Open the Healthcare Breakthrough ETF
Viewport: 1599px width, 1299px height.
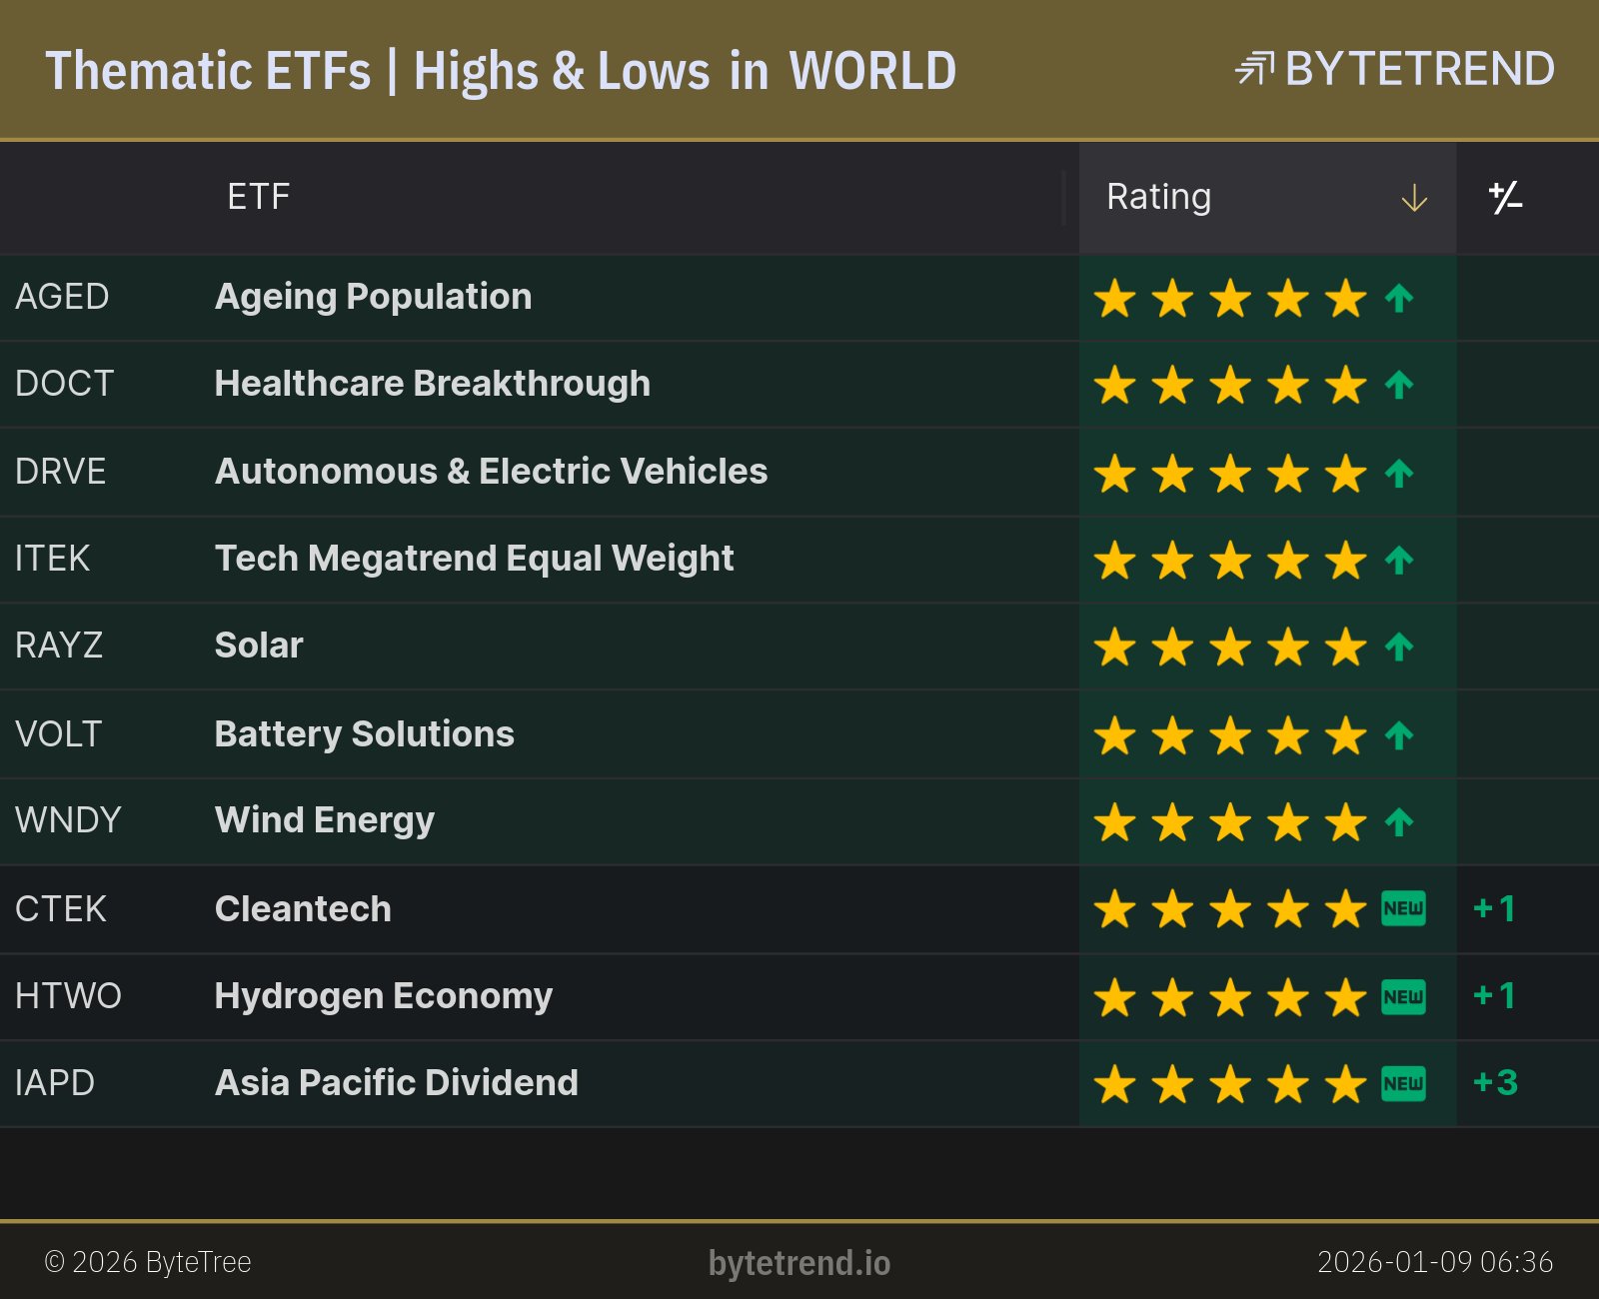pyautogui.click(x=432, y=384)
